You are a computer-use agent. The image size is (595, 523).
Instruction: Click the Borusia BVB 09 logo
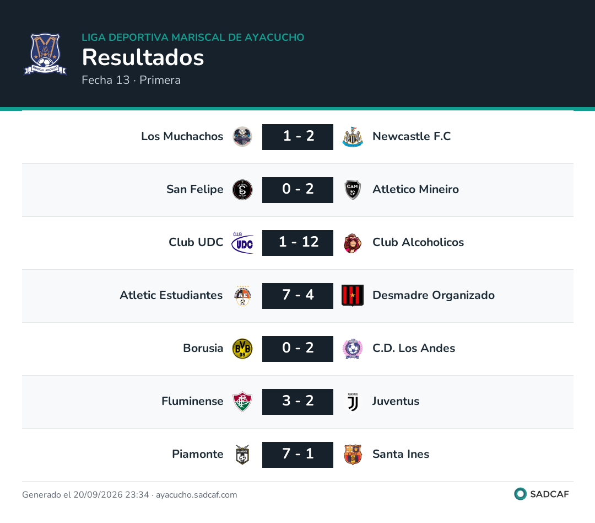pos(242,349)
